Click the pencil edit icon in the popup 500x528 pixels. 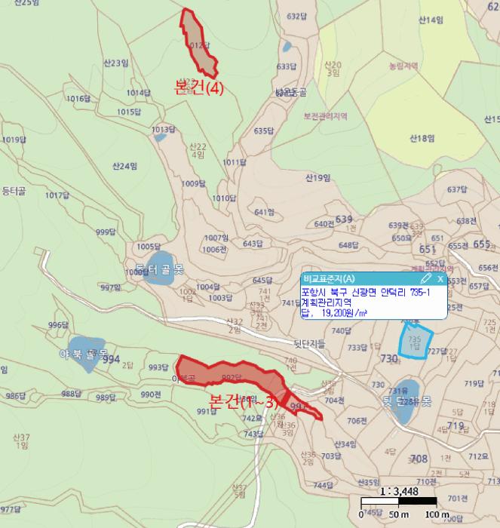425,278
